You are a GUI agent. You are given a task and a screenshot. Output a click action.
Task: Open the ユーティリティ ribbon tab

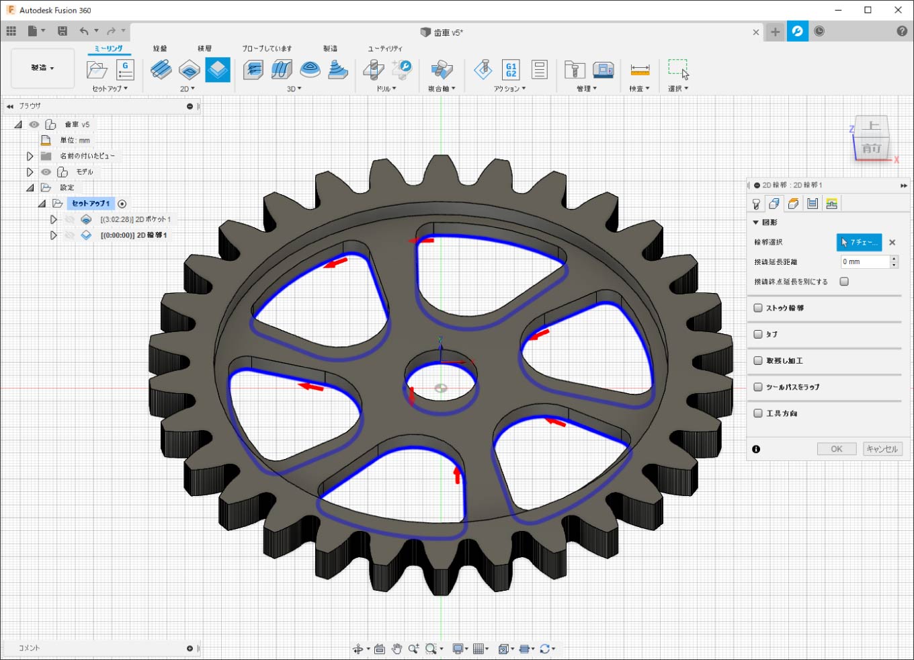tap(384, 48)
